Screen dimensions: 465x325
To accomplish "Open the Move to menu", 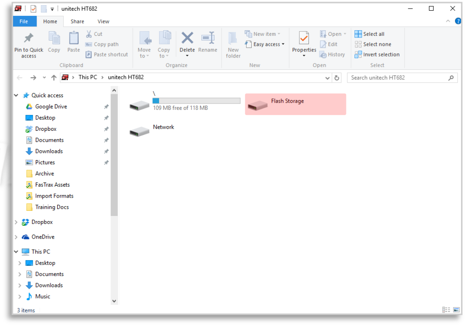I will pos(144,44).
